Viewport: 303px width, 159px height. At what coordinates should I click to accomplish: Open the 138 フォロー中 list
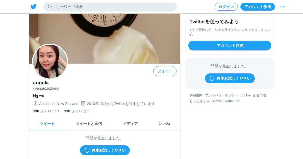[x=46, y=111]
